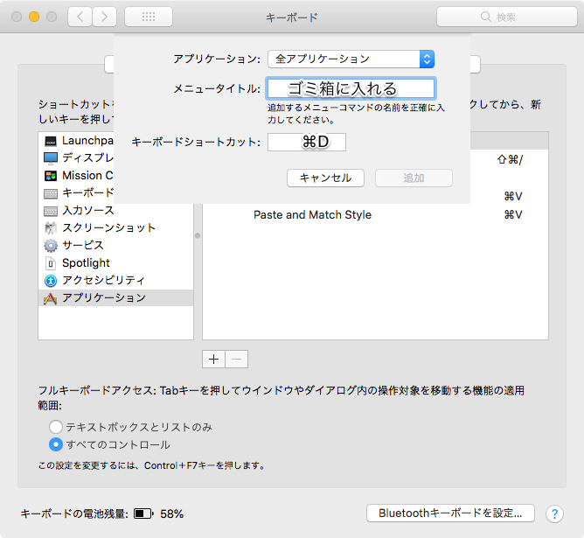
Task: Select the スクリーンショット row label
Action: coord(108,227)
